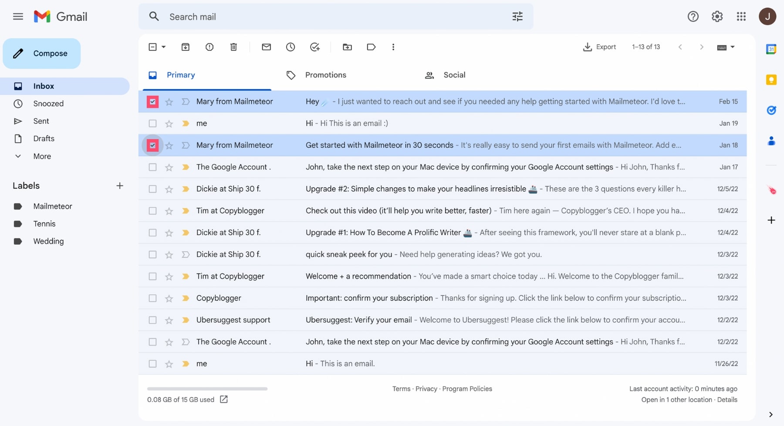Open the select-all dropdown arrow

click(164, 47)
